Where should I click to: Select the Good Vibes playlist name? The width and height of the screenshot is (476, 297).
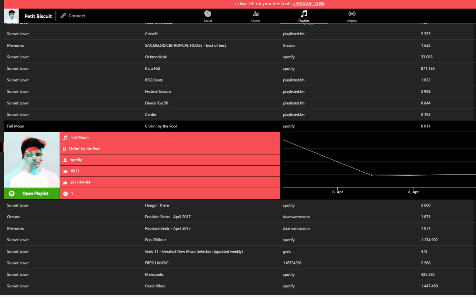click(x=155, y=286)
